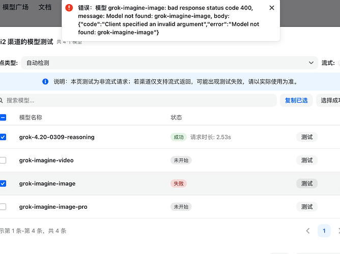This screenshot has height=254, width=340.
Task: Open the 模型广场 nav item
Action: pyautogui.click(x=15, y=7)
